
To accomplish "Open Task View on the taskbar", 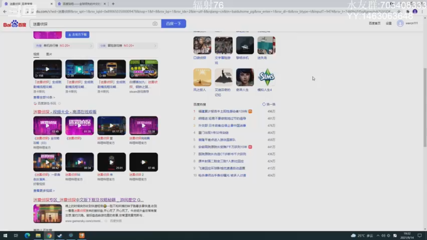I will [16, 235].
